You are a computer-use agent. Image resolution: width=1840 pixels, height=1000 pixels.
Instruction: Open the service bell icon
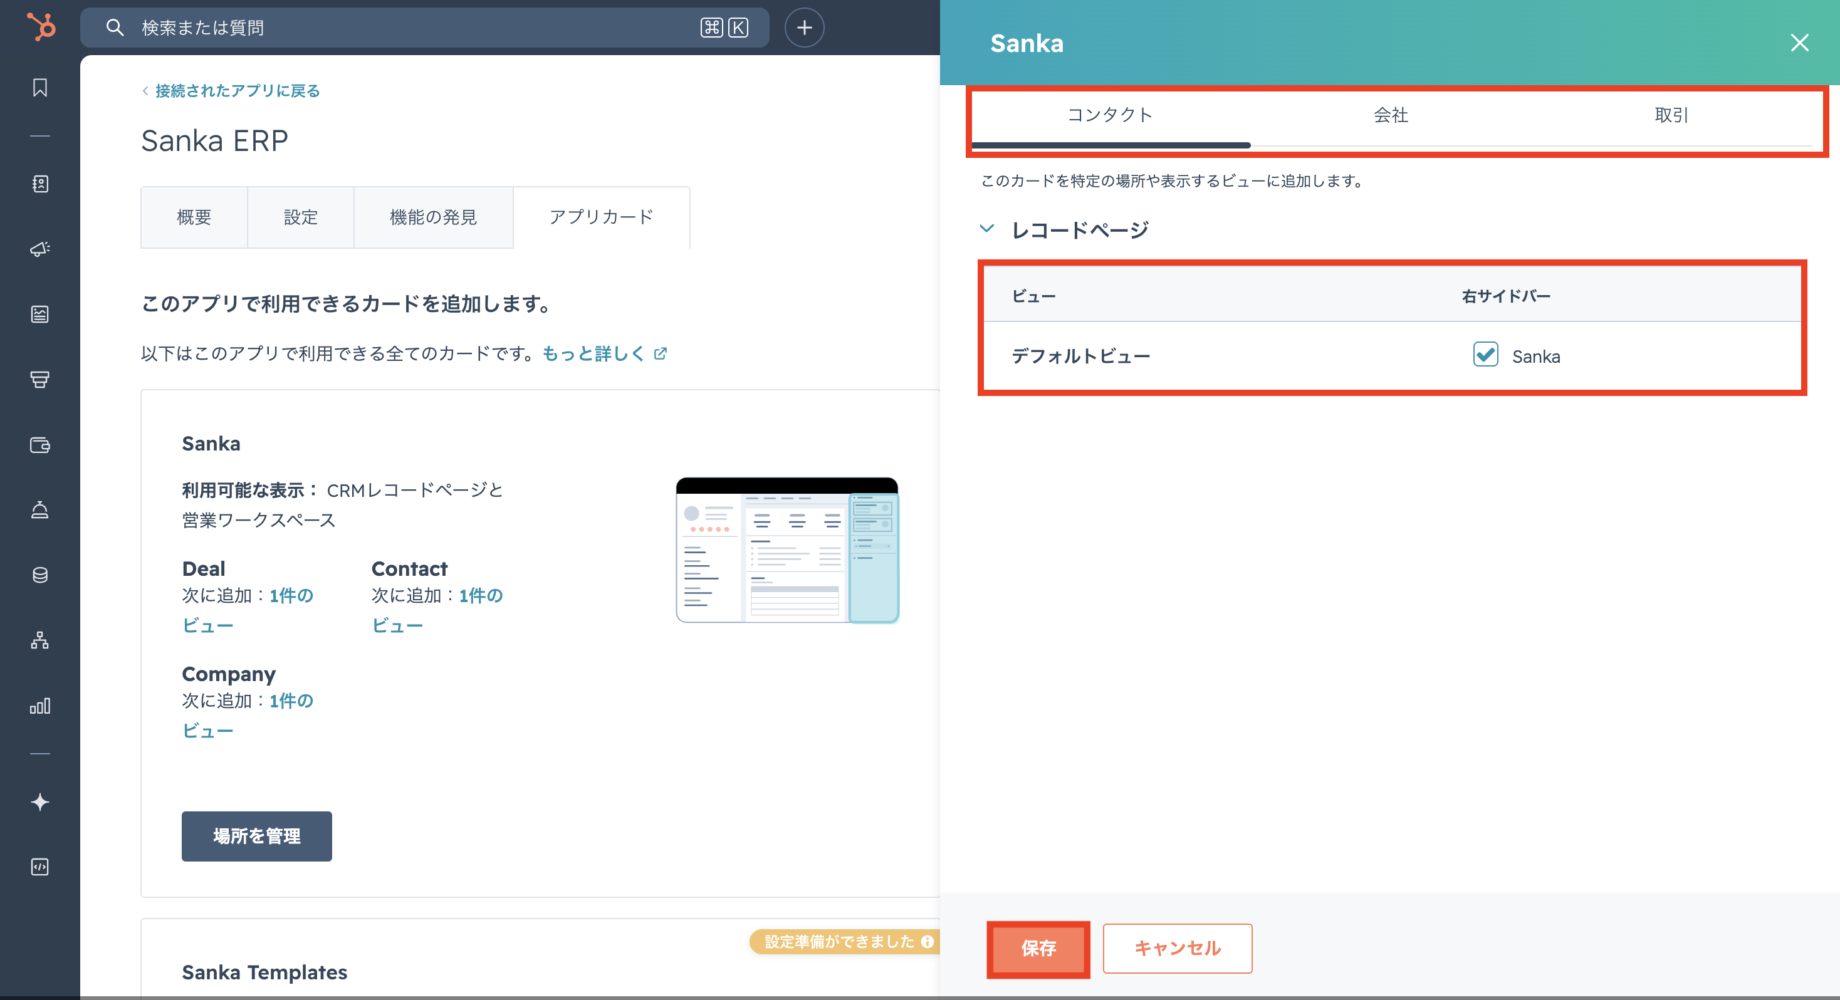(40, 509)
